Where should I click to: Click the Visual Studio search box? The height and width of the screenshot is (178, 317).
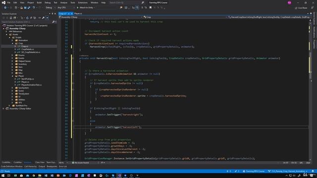click(126, 2)
